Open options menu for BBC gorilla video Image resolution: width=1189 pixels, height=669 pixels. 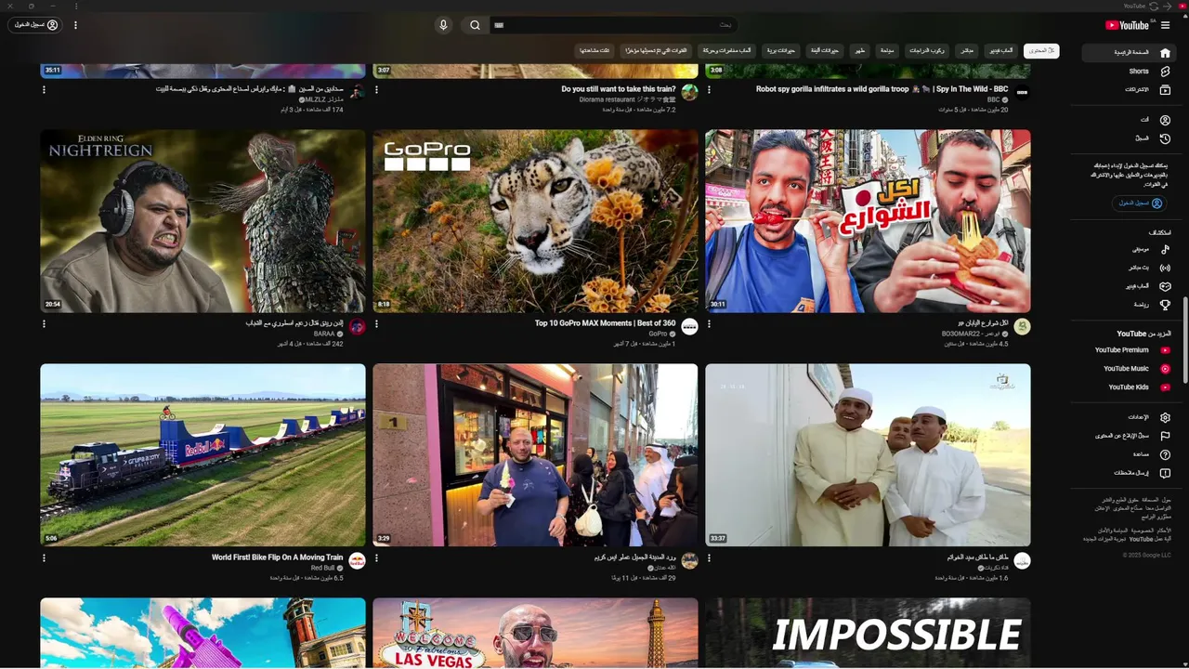click(x=709, y=90)
